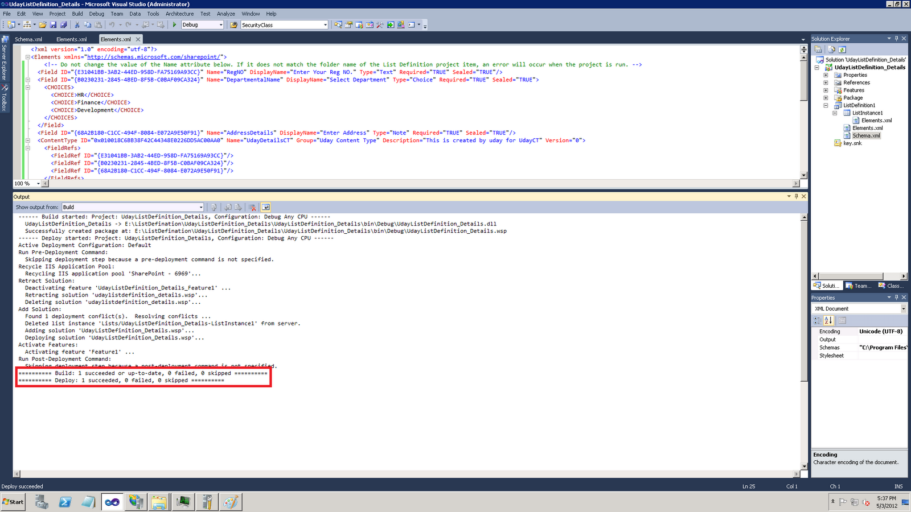911x512 pixels.
Task: Switch to the Schema.xml editor tab
Action: [28, 39]
